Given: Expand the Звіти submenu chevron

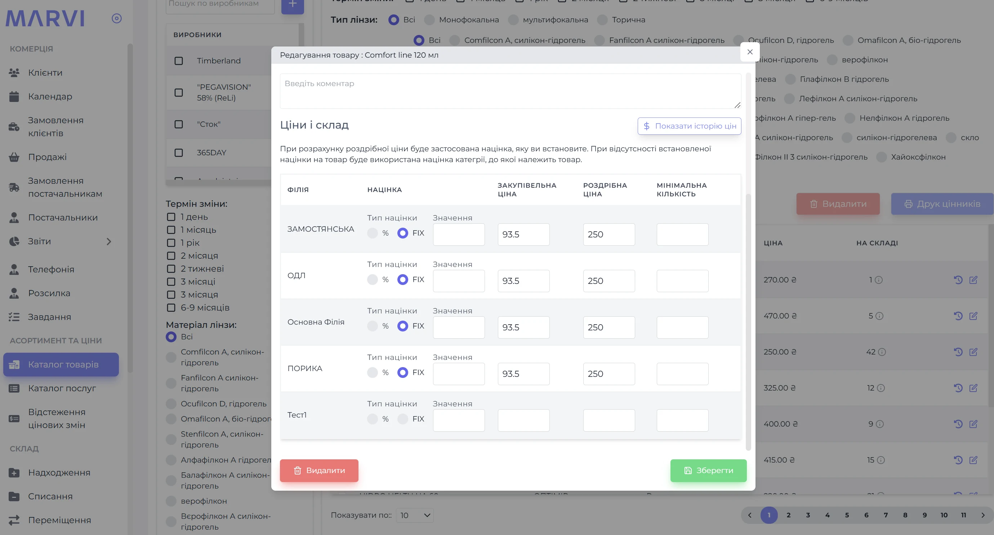Looking at the screenshot, I should point(109,241).
